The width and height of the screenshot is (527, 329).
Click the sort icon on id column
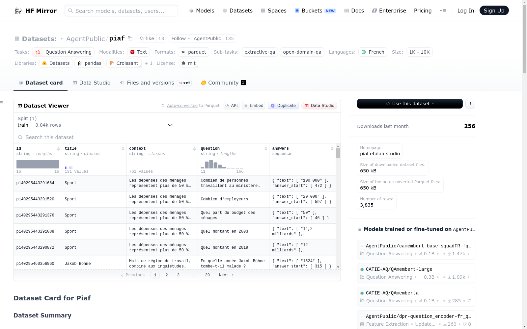[x=58, y=149]
